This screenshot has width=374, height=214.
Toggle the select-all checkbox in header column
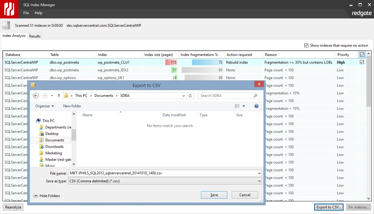click(362, 55)
